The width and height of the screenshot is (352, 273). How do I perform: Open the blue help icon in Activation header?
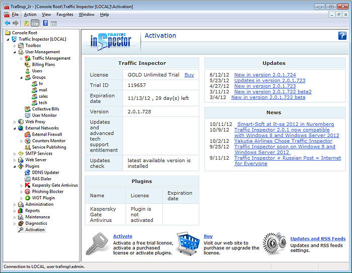click(342, 36)
